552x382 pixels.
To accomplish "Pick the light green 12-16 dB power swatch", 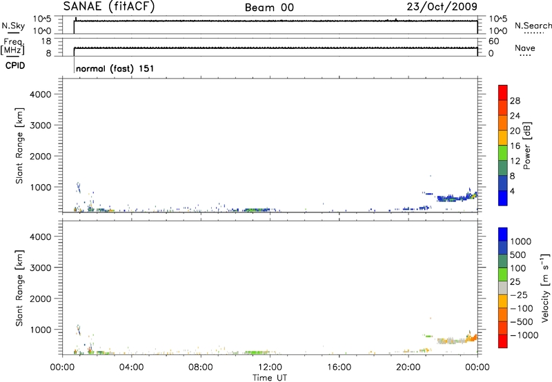I will (503, 152).
